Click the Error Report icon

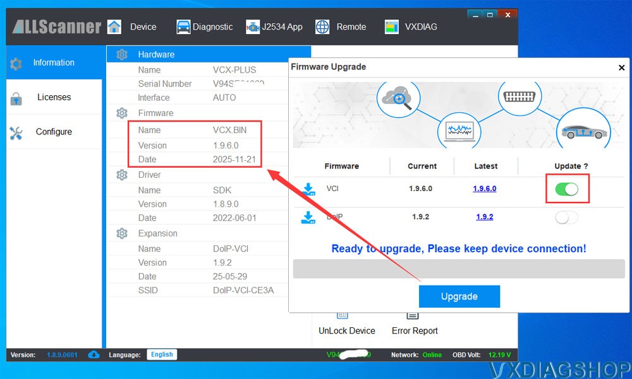412,315
